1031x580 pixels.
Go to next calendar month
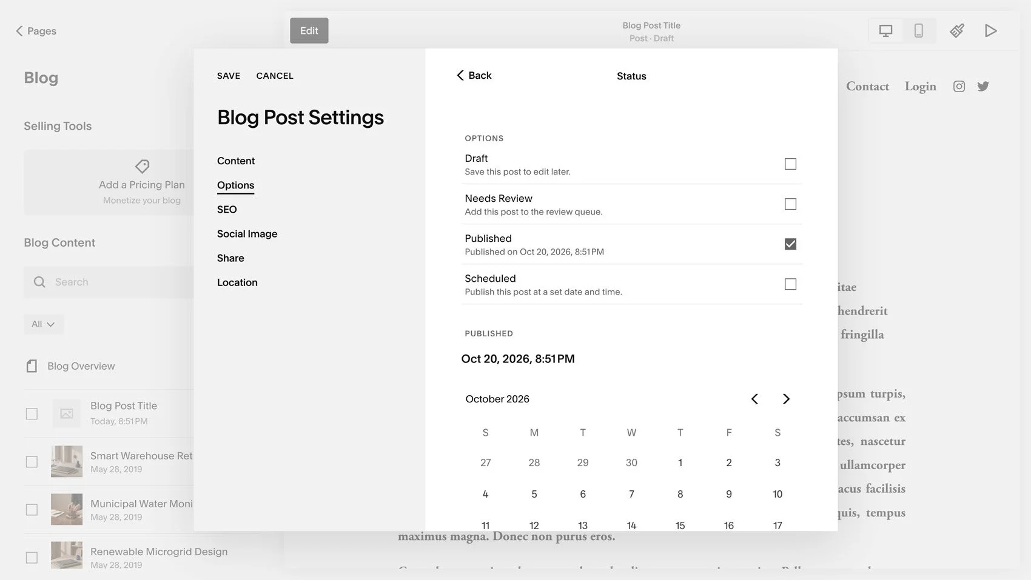(x=786, y=399)
